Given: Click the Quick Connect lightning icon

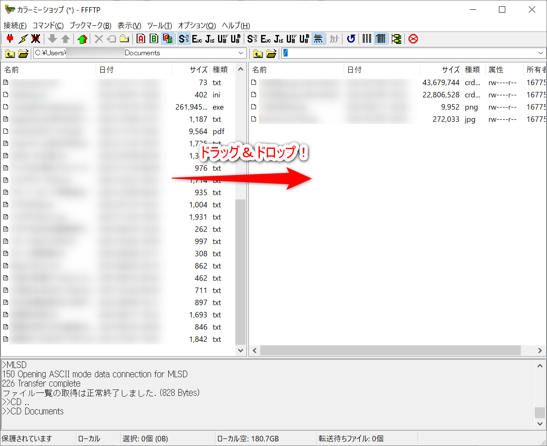Looking at the screenshot, I should point(23,39).
